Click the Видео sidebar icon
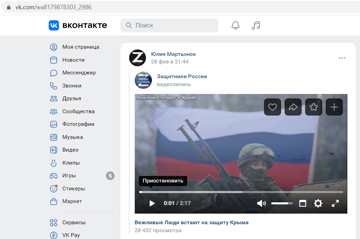The image size is (360, 239). pos(53,150)
